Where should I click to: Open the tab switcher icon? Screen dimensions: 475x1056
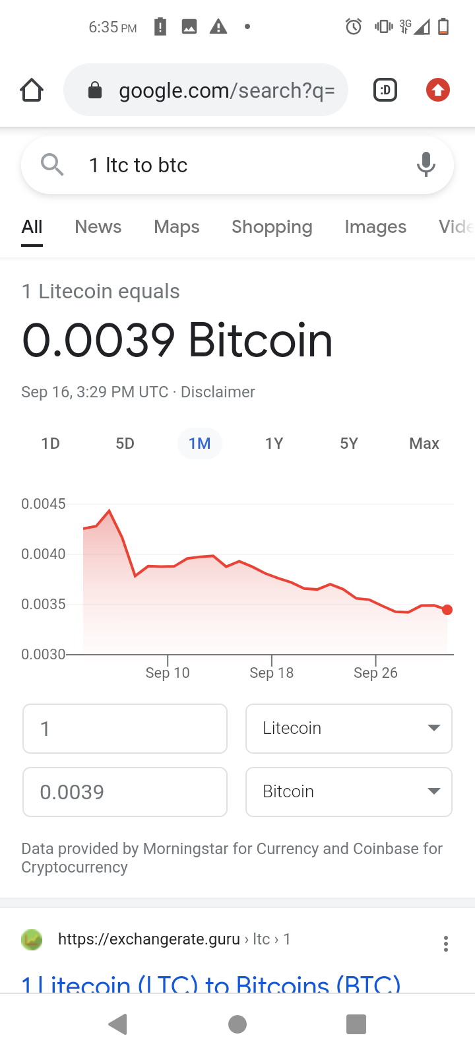click(385, 90)
